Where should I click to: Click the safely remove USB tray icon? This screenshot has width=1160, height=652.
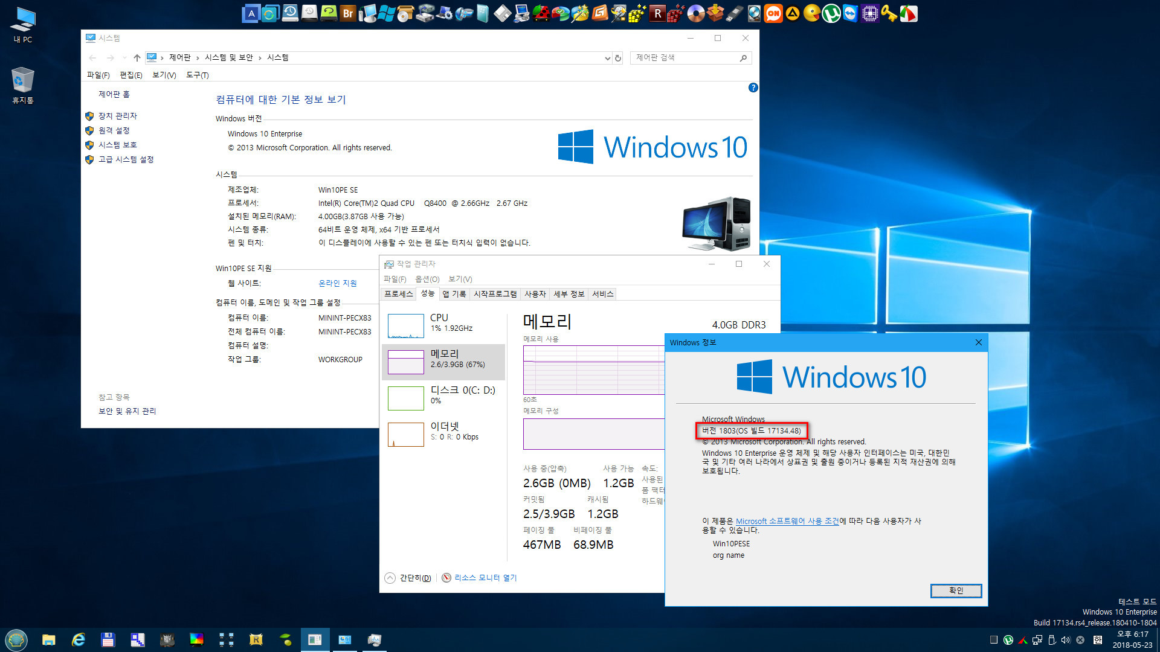coord(1052,640)
